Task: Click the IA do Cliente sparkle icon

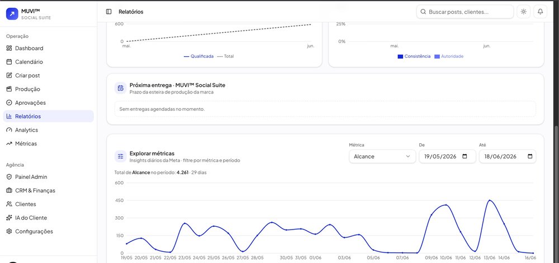Action: pyautogui.click(x=10, y=218)
